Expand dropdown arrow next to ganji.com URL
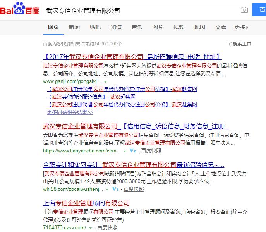Image resolution: width=266 pixels, height=232 pixels. pyautogui.click(x=106, y=82)
